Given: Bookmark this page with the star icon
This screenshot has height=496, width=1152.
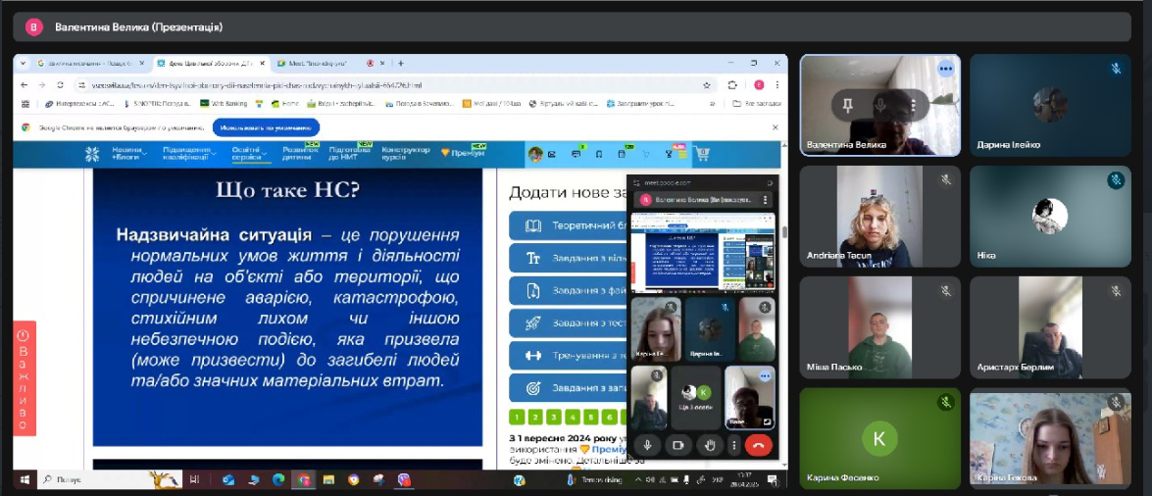Looking at the screenshot, I should pos(707,84).
